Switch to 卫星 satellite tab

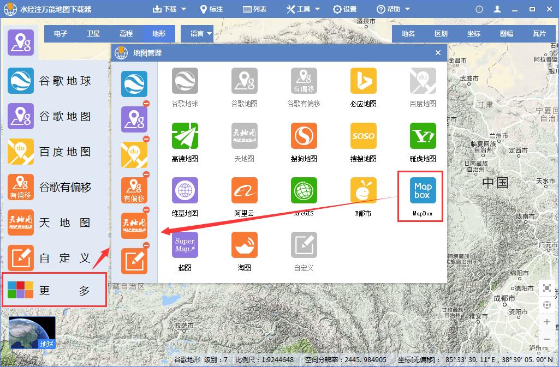pyautogui.click(x=93, y=33)
